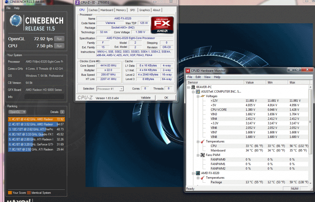Image resolution: width=315 pixels, height=202 pixels.
Task: Click the BEAVER-PC computer icon
Action: pyautogui.click(x=193, y=87)
